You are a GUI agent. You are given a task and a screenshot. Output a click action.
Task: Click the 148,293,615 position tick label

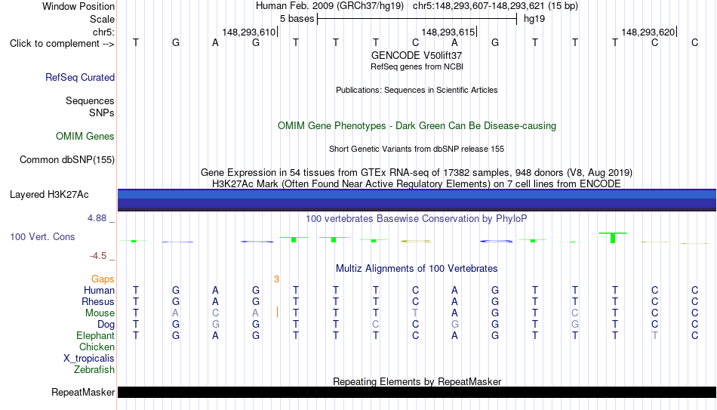coord(448,32)
